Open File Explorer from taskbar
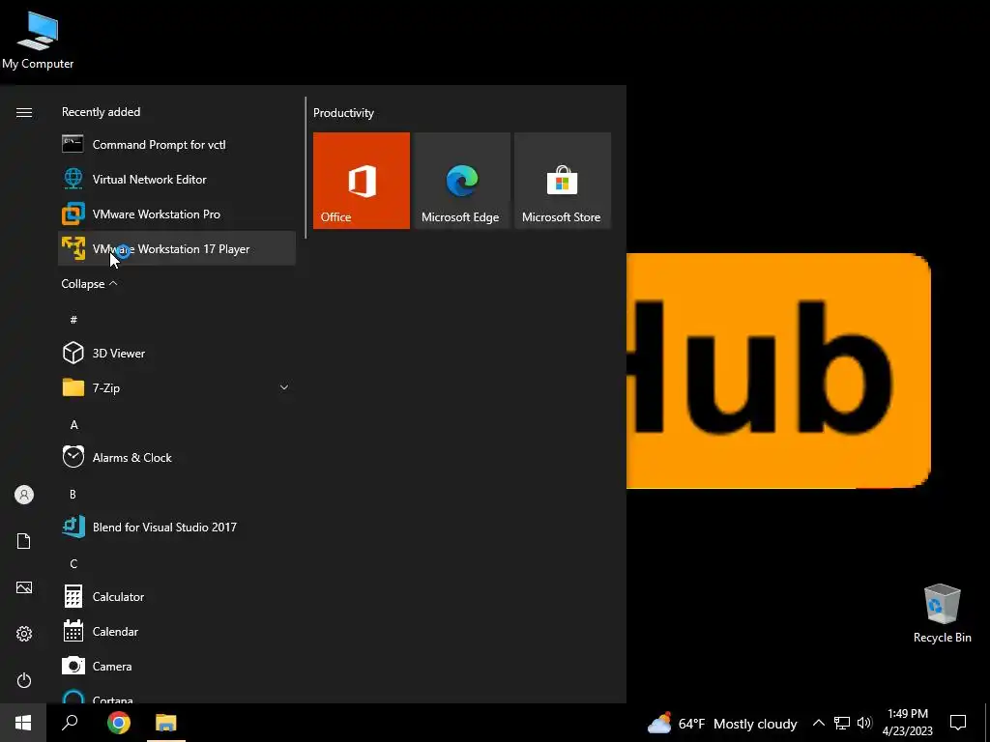The image size is (990, 742). coord(166,723)
